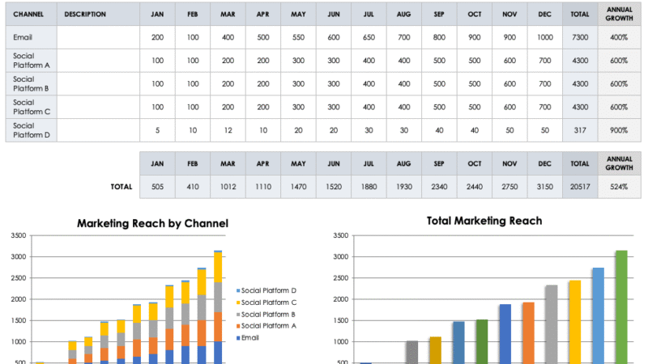Image resolution: width=648 pixels, height=364 pixels.
Task: Select monthly total 2440 for OCT
Action: pyautogui.click(x=475, y=187)
